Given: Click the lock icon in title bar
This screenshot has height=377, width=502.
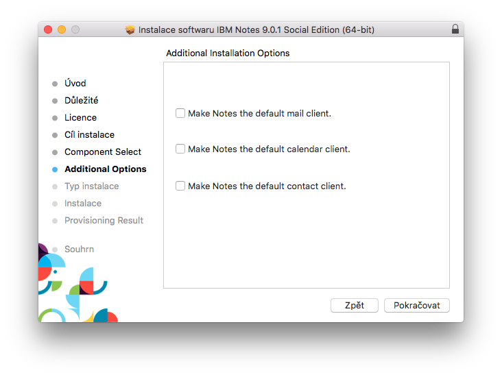Looking at the screenshot, I should click(455, 29).
